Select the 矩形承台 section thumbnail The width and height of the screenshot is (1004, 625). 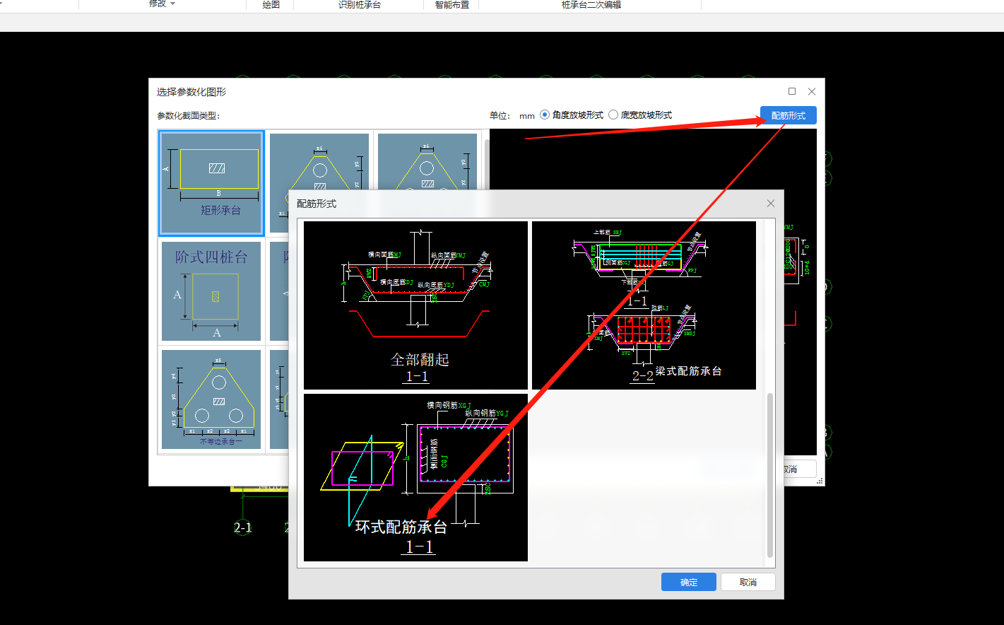pos(211,182)
